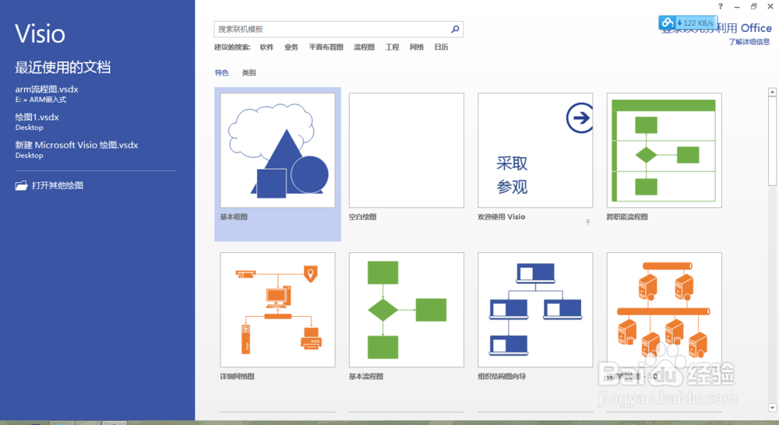Click the 基本框图 label text

[234, 217]
